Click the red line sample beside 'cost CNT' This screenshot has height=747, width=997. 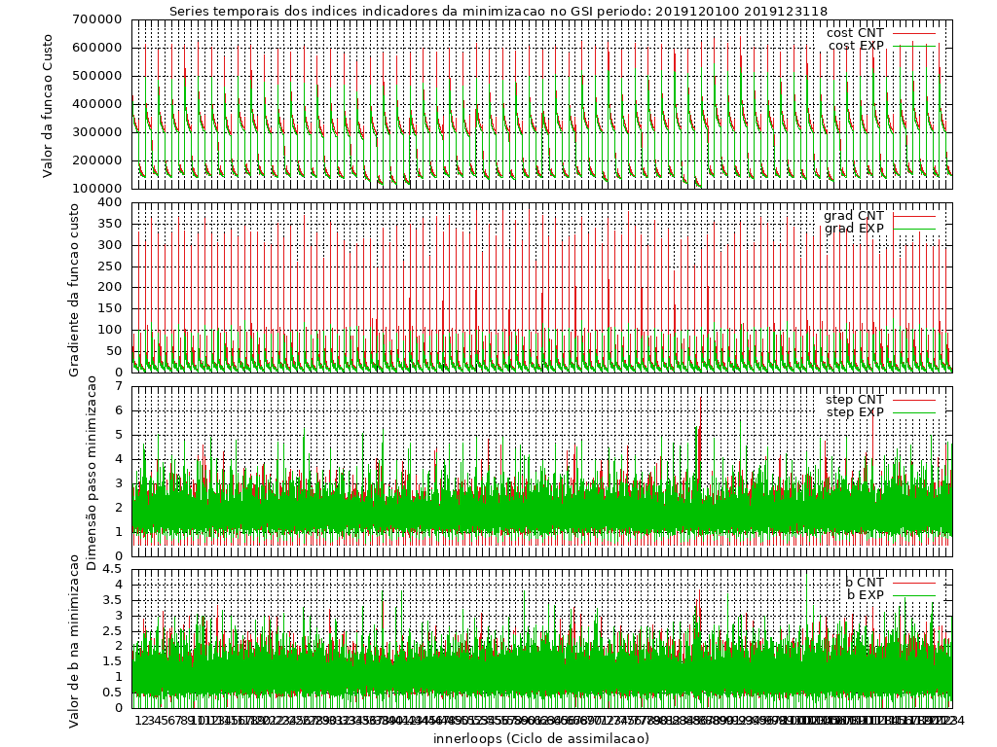coord(914,33)
